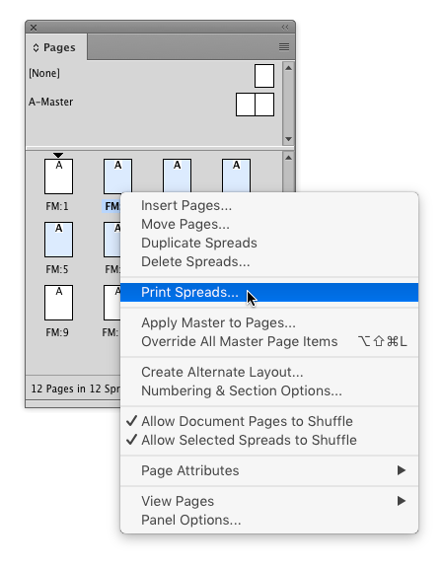Choose Insert Pages... from the context menu
Viewport: 443px width, 565px height.
click(269, 205)
